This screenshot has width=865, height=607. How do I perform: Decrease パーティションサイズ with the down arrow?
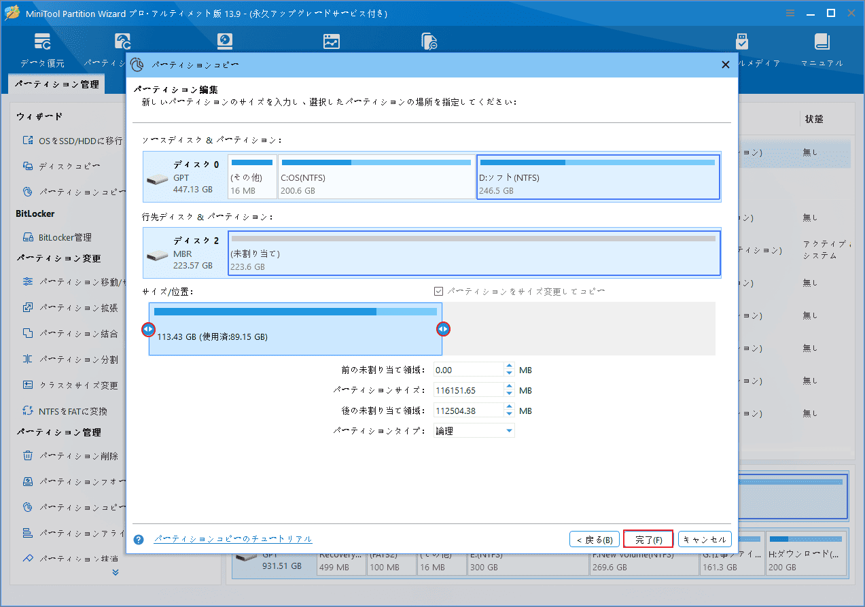[x=510, y=394]
